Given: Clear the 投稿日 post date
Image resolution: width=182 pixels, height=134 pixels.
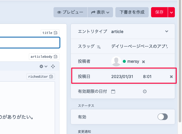Looking at the screenshot, I should pyautogui.click(x=171, y=77).
